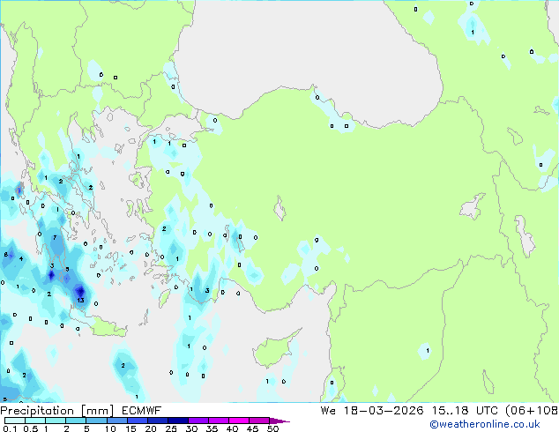Screen dimensions: 559x432
Task: Click the 0.1–0.5 mm legend swatch
Action: tap(15, 421)
